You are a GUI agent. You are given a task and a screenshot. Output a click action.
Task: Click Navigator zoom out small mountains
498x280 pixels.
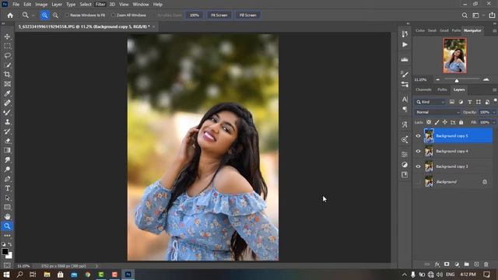click(437, 79)
